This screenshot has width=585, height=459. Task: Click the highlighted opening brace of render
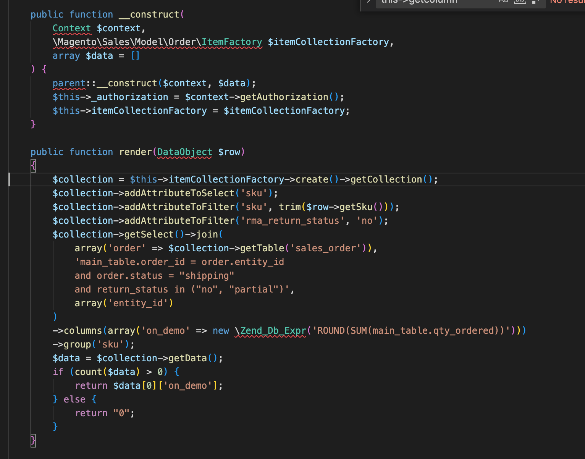[33, 166]
